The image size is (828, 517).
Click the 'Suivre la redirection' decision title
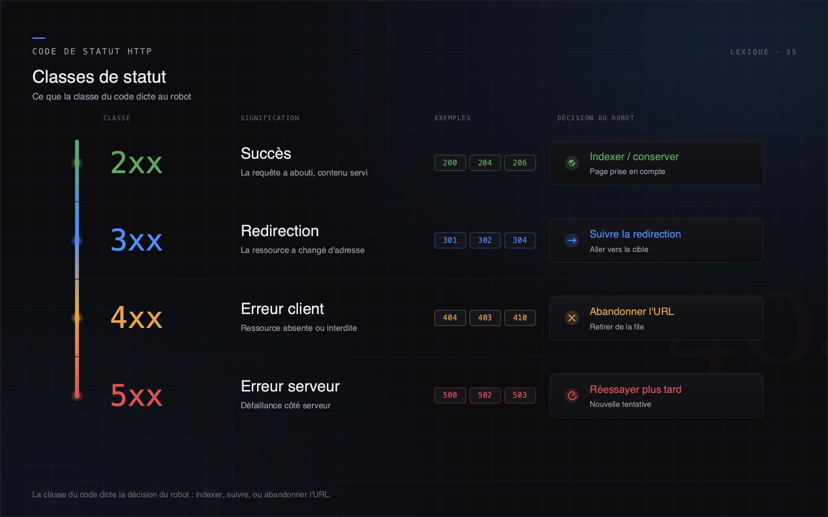(x=635, y=234)
